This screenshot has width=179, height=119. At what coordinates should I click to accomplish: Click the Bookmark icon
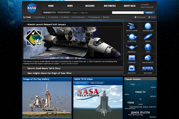(x=135, y=17)
